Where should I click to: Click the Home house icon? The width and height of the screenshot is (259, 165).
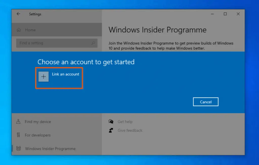click(19, 30)
